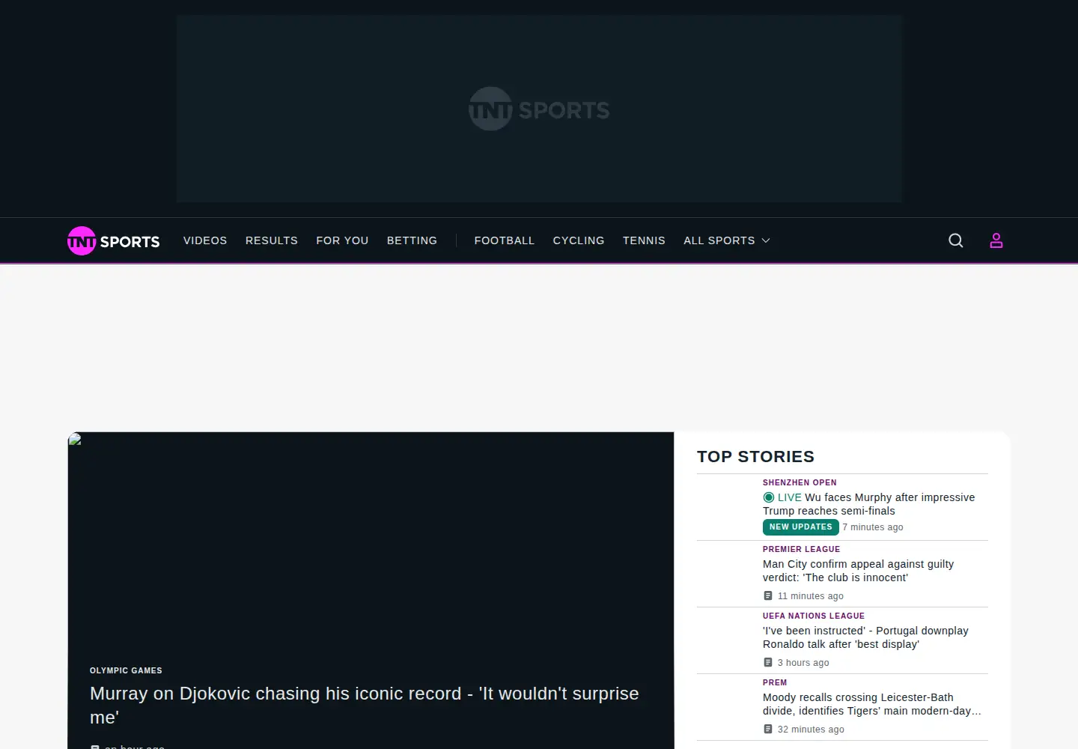Click the '7 minutes ago' timestamp
1078x749 pixels.
873,527
